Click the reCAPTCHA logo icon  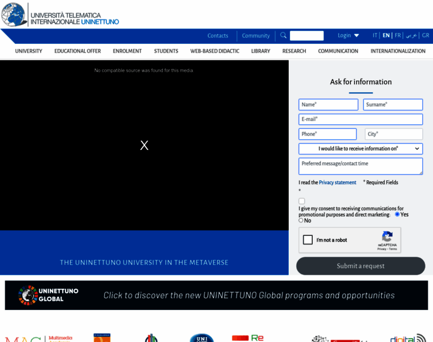coord(387,237)
